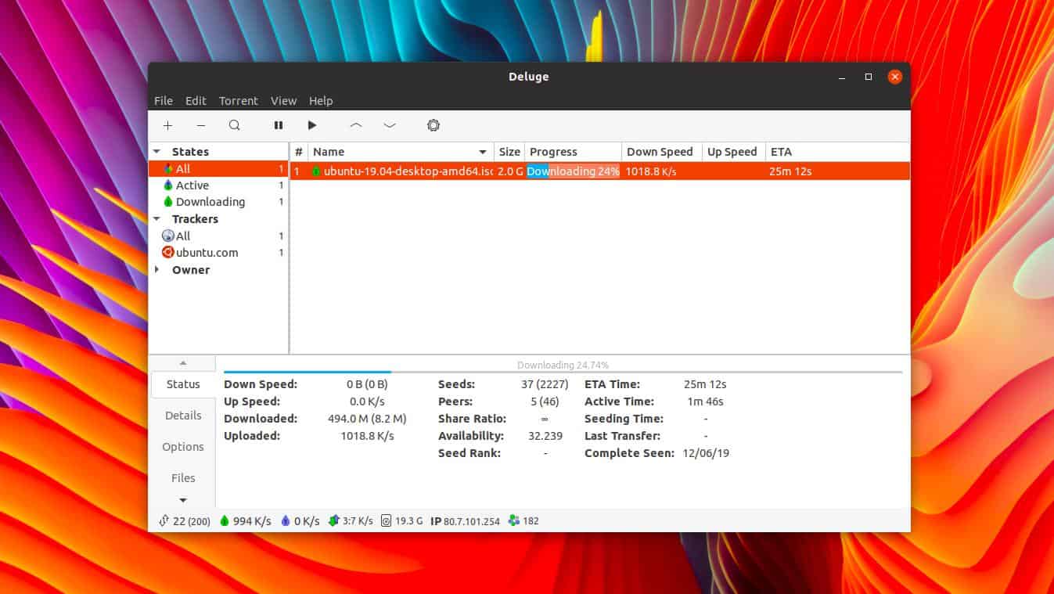Click the ubuntu.com tracker logo icon
This screenshot has height=594, width=1054.
(x=167, y=252)
